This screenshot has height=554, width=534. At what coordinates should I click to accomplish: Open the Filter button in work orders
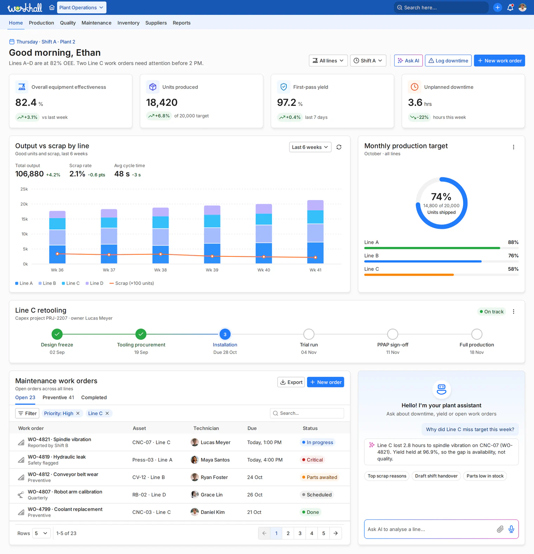pyautogui.click(x=27, y=413)
